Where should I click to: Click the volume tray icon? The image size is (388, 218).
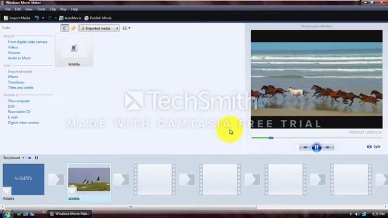pos(357,214)
